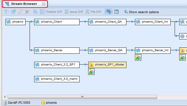Click the workspace icon below phoenix_SP1_dfoster
The image size is (187, 106).
tap(91, 72)
